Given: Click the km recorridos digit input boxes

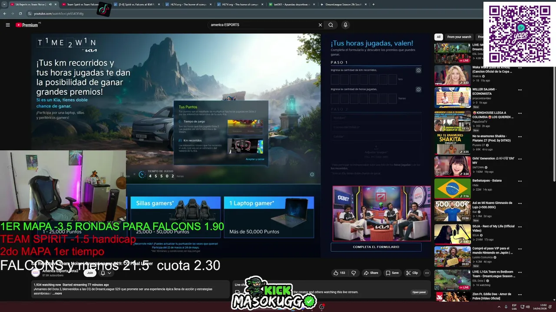Looking at the screenshot, I should pyautogui.click(x=364, y=79).
